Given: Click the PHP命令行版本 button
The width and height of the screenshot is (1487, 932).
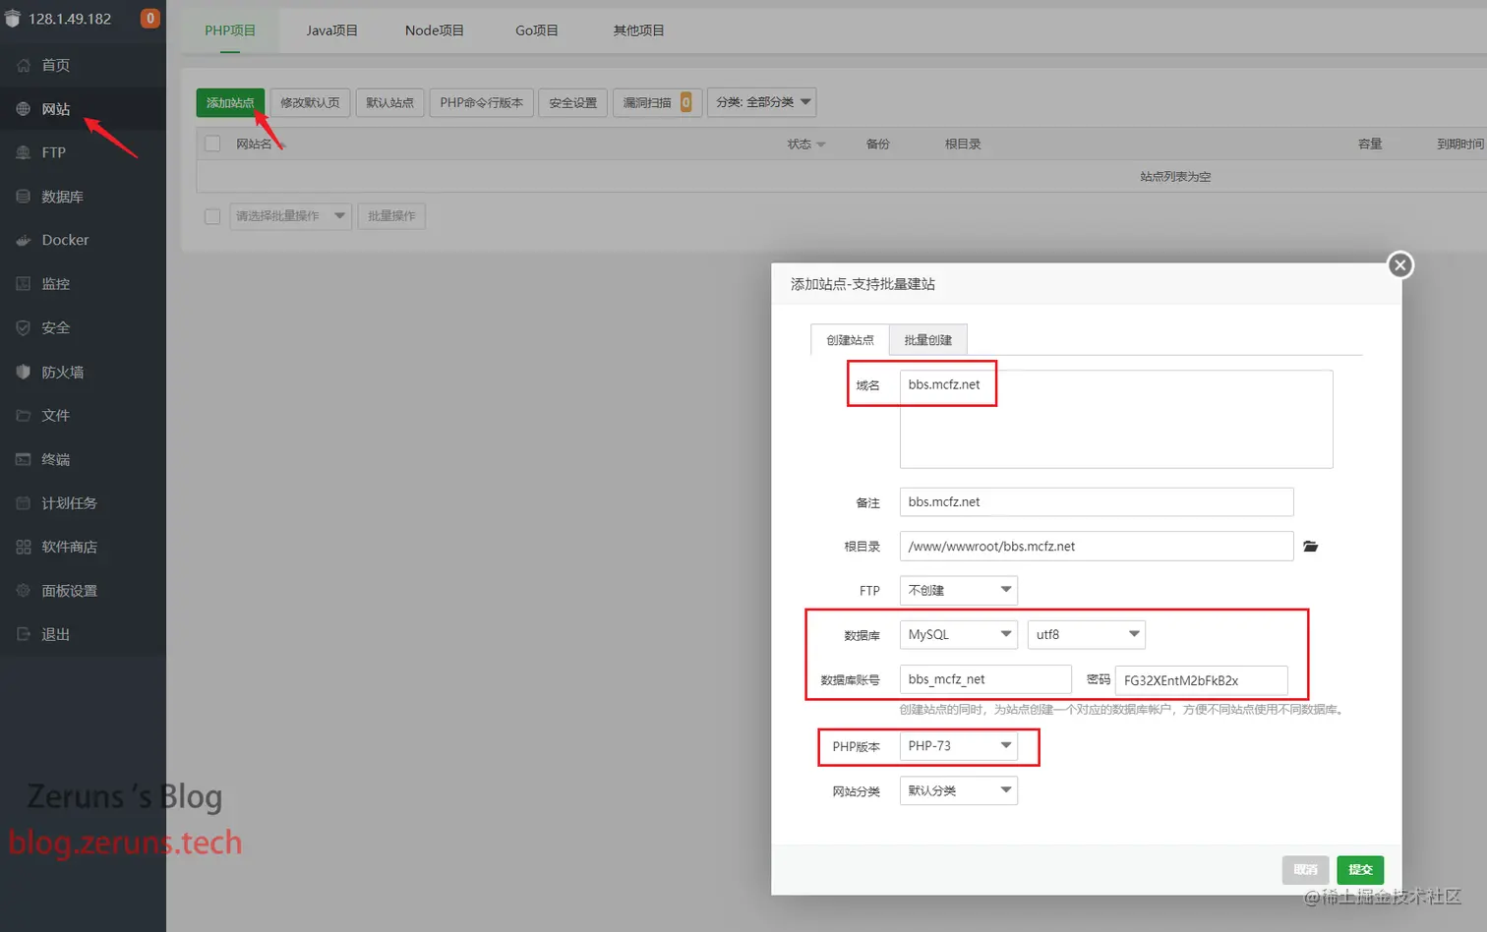Looking at the screenshot, I should tap(482, 102).
